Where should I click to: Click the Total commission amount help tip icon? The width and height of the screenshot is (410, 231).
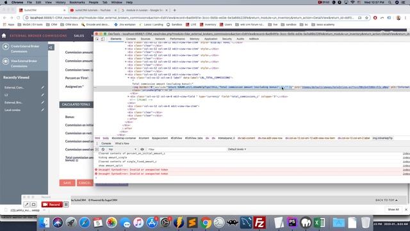pyautogui.click(x=77, y=160)
